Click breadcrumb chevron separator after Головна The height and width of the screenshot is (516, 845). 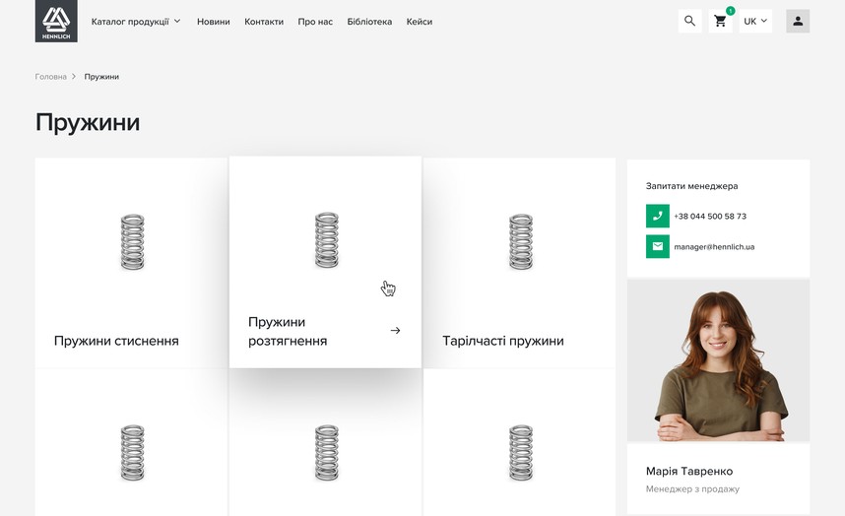point(75,77)
